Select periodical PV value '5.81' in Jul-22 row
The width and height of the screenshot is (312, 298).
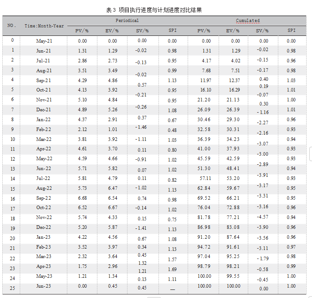click(83, 178)
